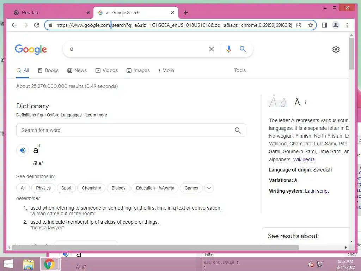The height and width of the screenshot is (271, 361).
Task: Open a new browser tab
Action: coord(186,13)
